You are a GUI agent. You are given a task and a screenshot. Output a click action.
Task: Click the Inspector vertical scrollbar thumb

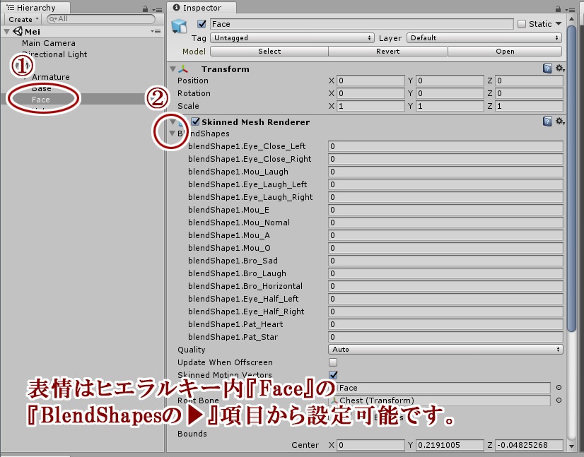(571, 178)
